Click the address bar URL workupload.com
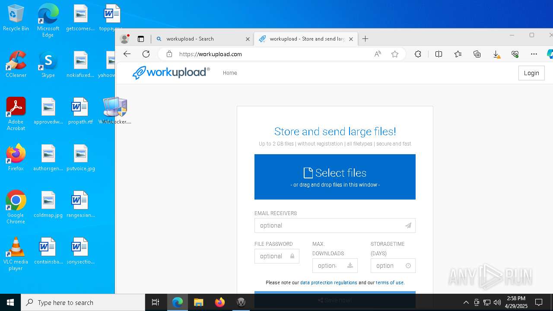The height and width of the screenshot is (311, 553). [210, 54]
